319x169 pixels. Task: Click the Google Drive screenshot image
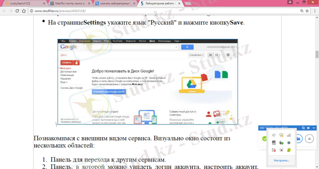tap(147, 82)
